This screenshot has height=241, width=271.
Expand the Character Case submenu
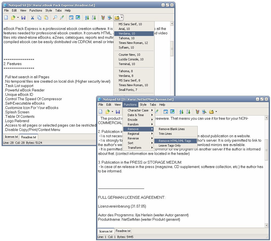pyautogui.click(x=139, y=110)
